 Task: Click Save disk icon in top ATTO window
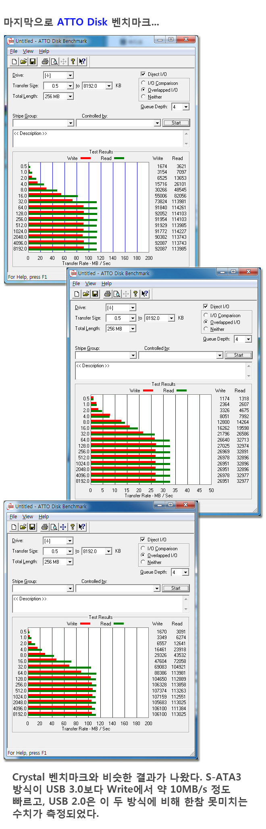33,61
